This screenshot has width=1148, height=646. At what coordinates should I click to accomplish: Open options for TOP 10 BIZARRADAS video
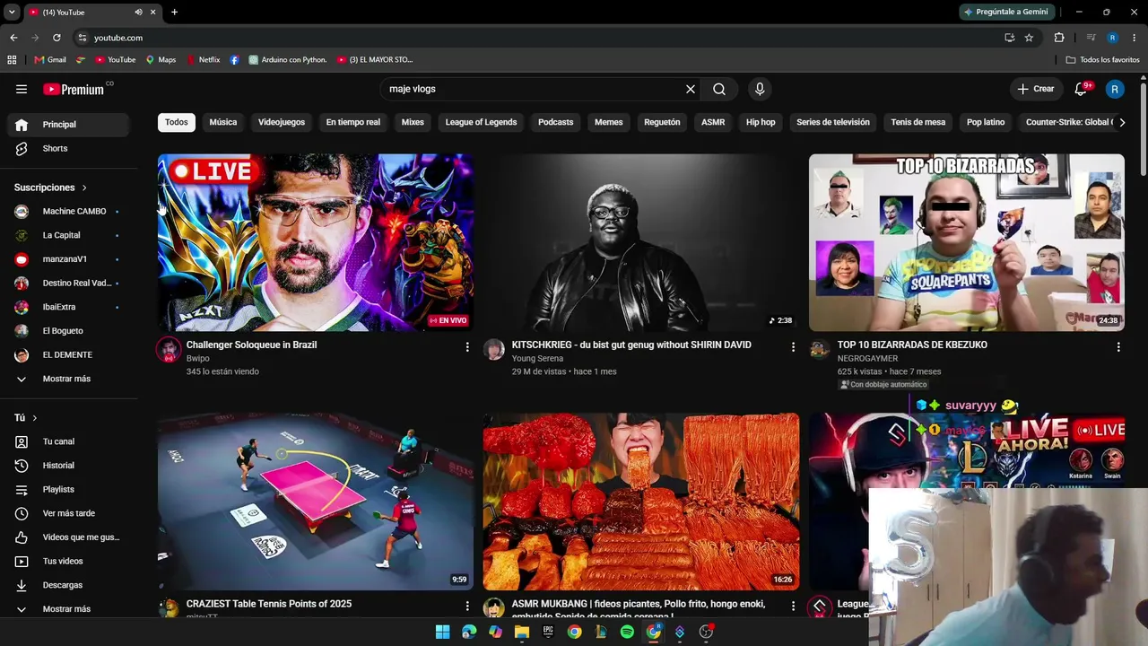click(x=1118, y=346)
